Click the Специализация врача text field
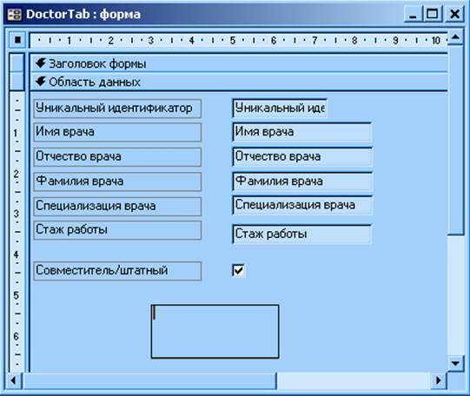 click(x=302, y=206)
